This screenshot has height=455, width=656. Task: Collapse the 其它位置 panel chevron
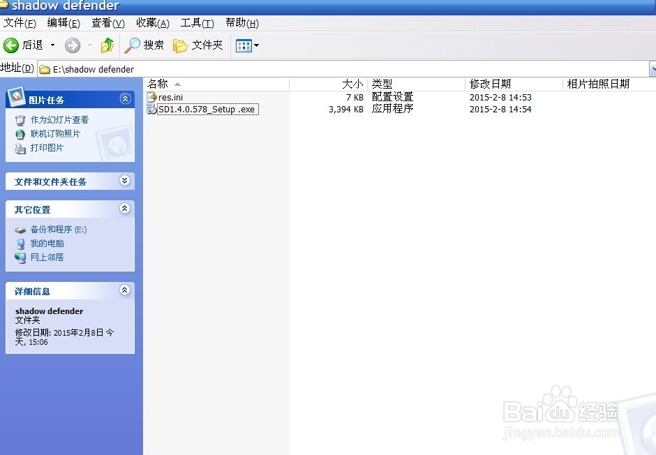coord(125,208)
